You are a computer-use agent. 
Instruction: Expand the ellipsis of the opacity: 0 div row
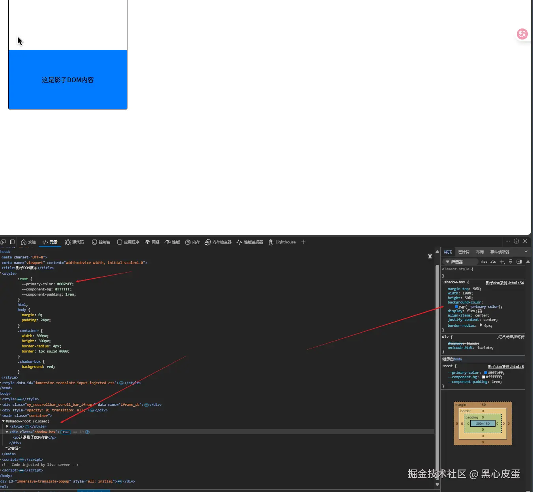pyautogui.click(x=92, y=410)
